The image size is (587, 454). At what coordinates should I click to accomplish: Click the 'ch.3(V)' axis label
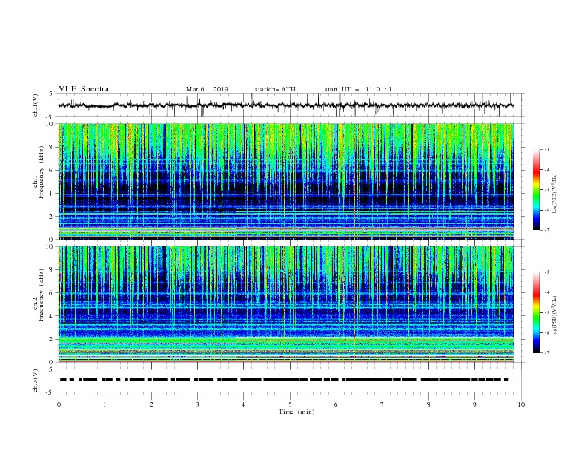[x=36, y=381]
